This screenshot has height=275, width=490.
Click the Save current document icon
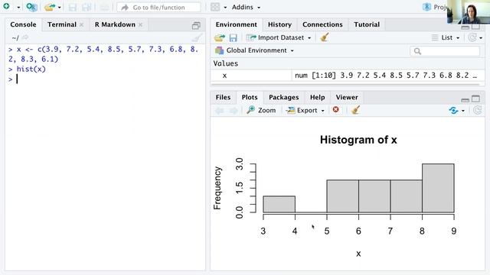click(x=73, y=7)
